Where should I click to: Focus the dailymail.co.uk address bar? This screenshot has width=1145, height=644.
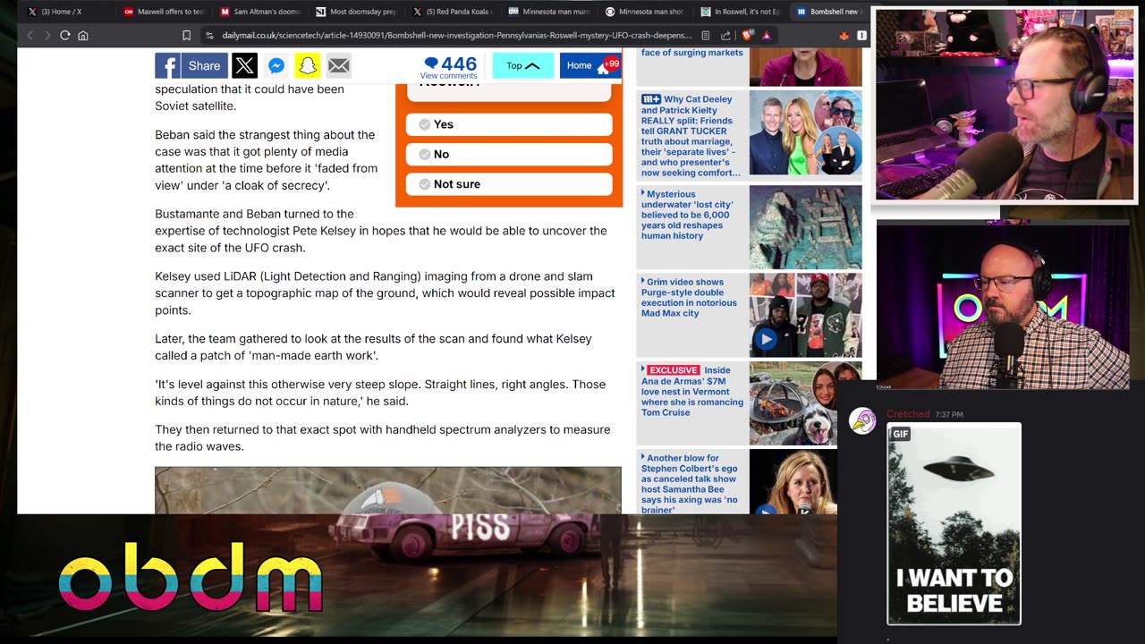[456, 35]
